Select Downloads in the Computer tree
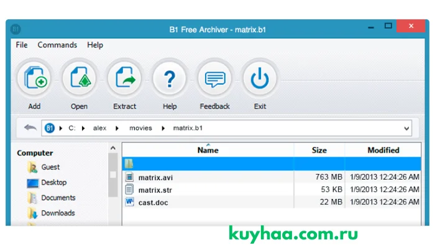Viewport: 435px width, 245px height. tap(58, 213)
